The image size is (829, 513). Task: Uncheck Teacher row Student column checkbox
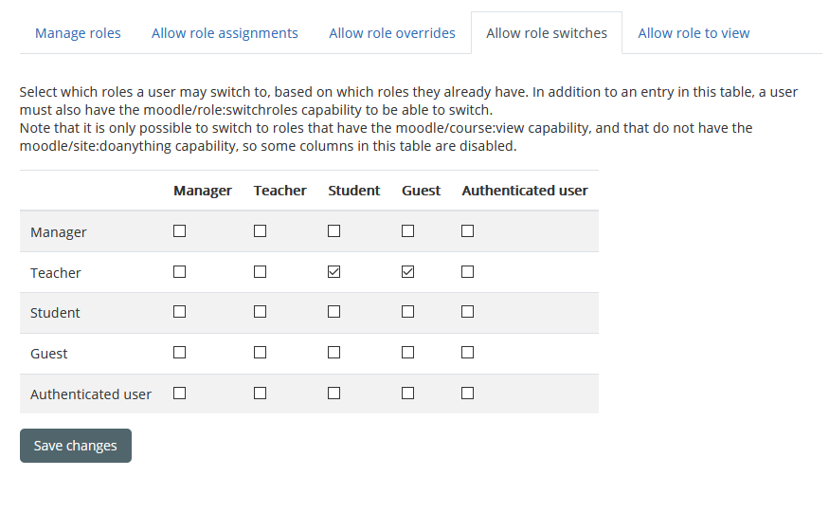tap(333, 272)
